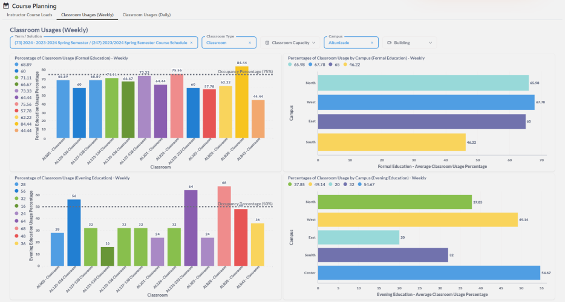Open the Classroom Type dropdown
Screen dimensions: 565x302
(x=229, y=42)
